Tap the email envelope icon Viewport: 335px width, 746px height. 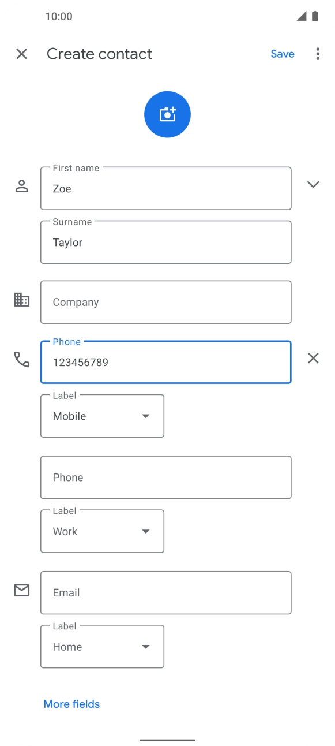[21, 590]
